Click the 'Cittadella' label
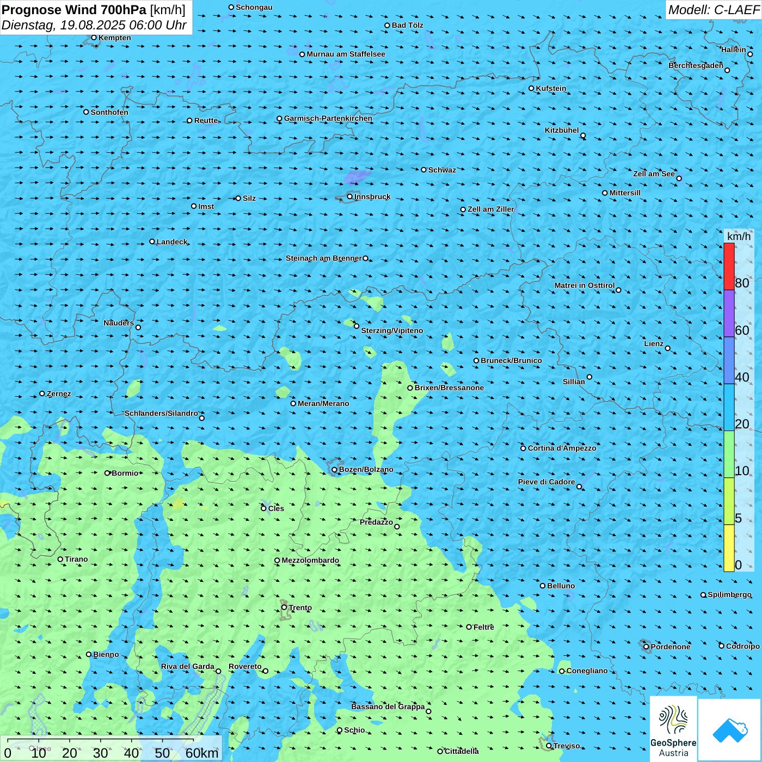 pos(462,751)
